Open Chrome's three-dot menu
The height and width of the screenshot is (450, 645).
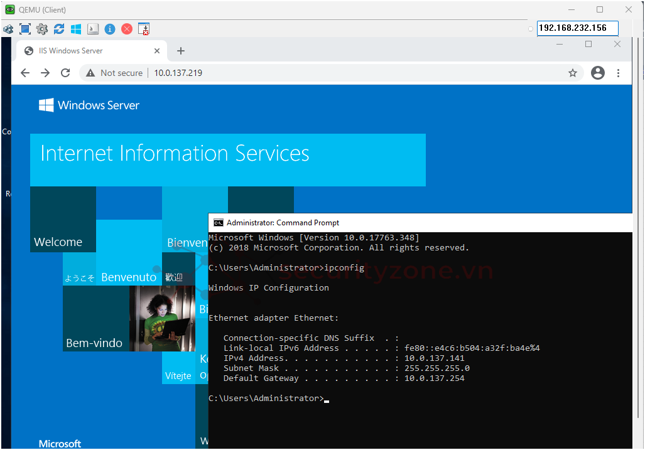[619, 73]
